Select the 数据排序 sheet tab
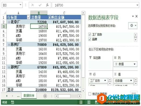The height and width of the screenshot is (106, 141). pyautogui.click(x=29, y=96)
